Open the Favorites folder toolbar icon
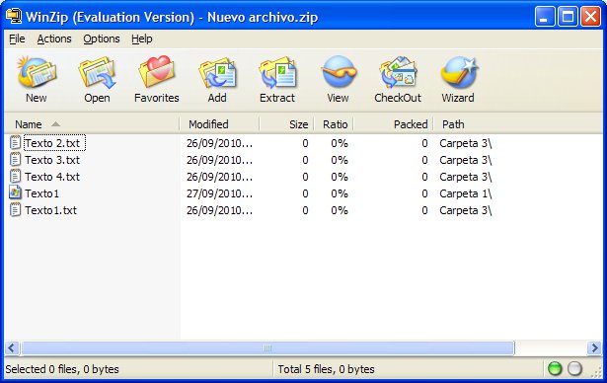 point(157,72)
